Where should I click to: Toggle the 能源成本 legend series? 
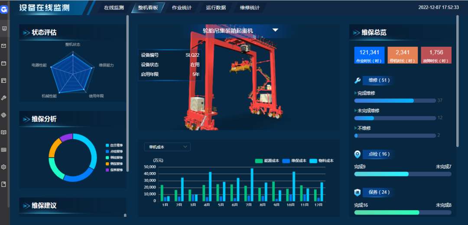266,161
